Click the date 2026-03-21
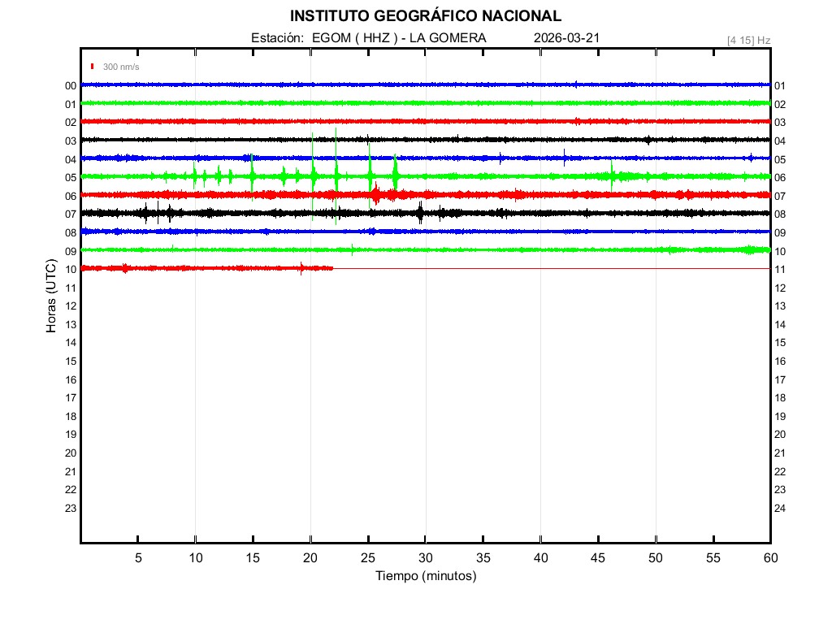 coord(567,38)
